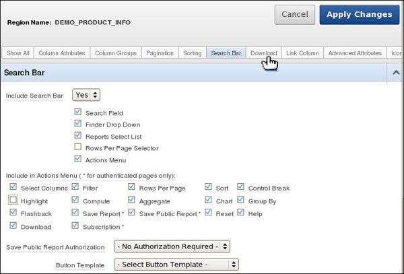Expand the Button Template select list
Image resolution: width=404 pixels, height=274 pixels.
pyautogui.click(x=176, y=265)
